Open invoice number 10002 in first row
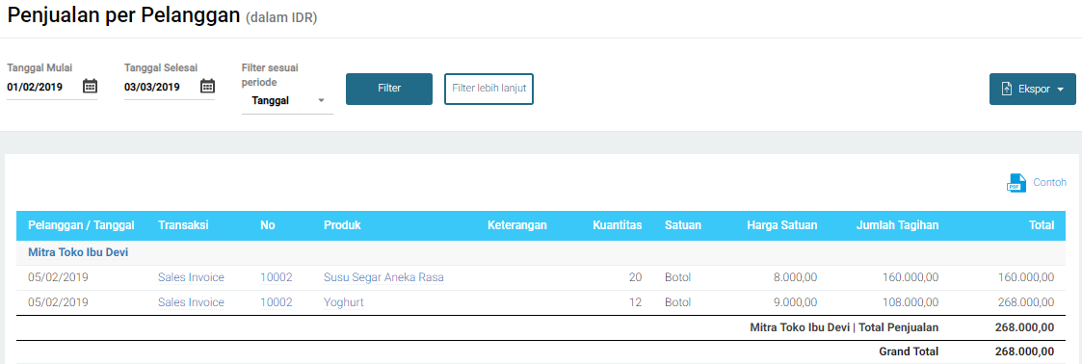This screenshot has height=364, width=1082. point(276,277)
